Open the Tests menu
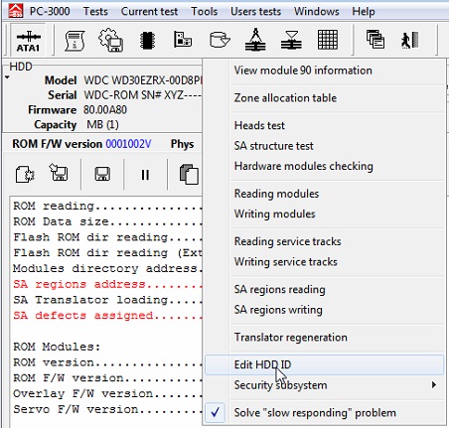449x428 pixels. tap(95, 11)
